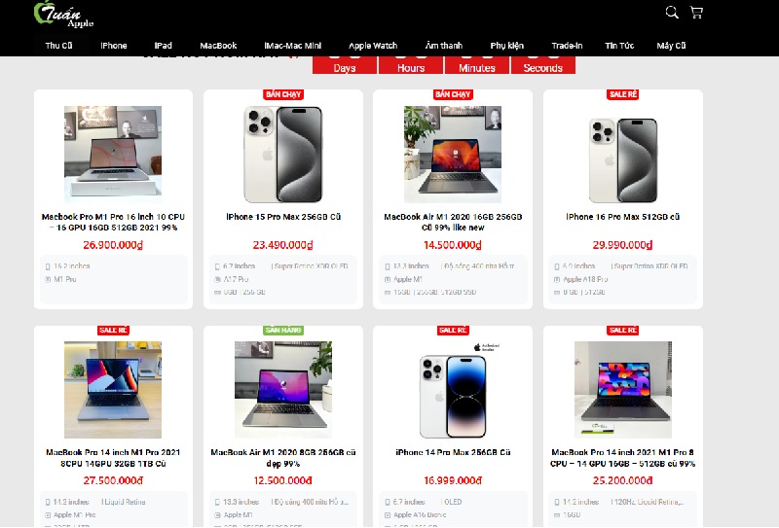The width and height of the screenshot is (779, 528).
Task: Open MacBook Air M1 2020 16GB 256GB title
Action: point(453,222)
